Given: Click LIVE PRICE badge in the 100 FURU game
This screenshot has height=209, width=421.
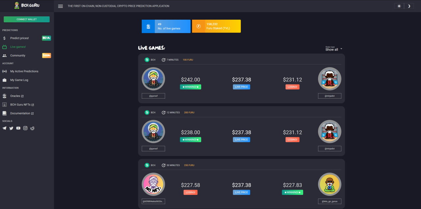Looking at the screenshot, I should pyautogui.click(x=241, y=87).
